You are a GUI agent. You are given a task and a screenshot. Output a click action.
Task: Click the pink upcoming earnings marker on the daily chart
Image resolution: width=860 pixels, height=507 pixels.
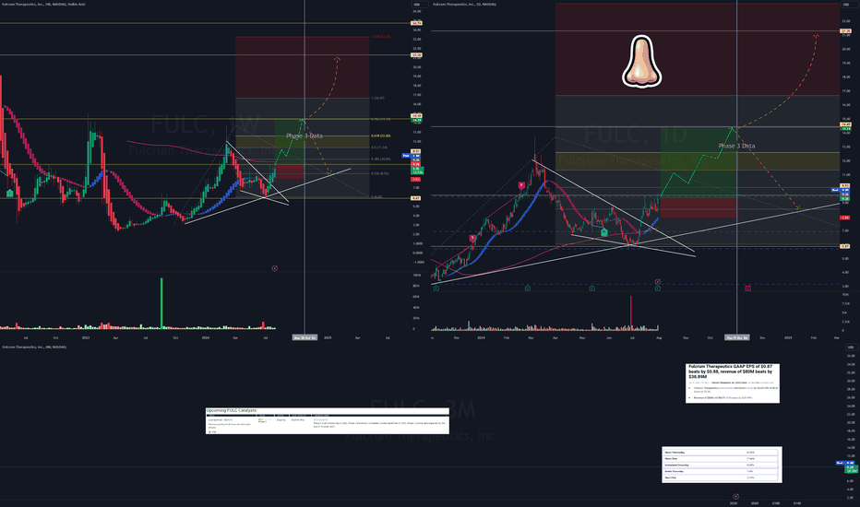point(747,289)
